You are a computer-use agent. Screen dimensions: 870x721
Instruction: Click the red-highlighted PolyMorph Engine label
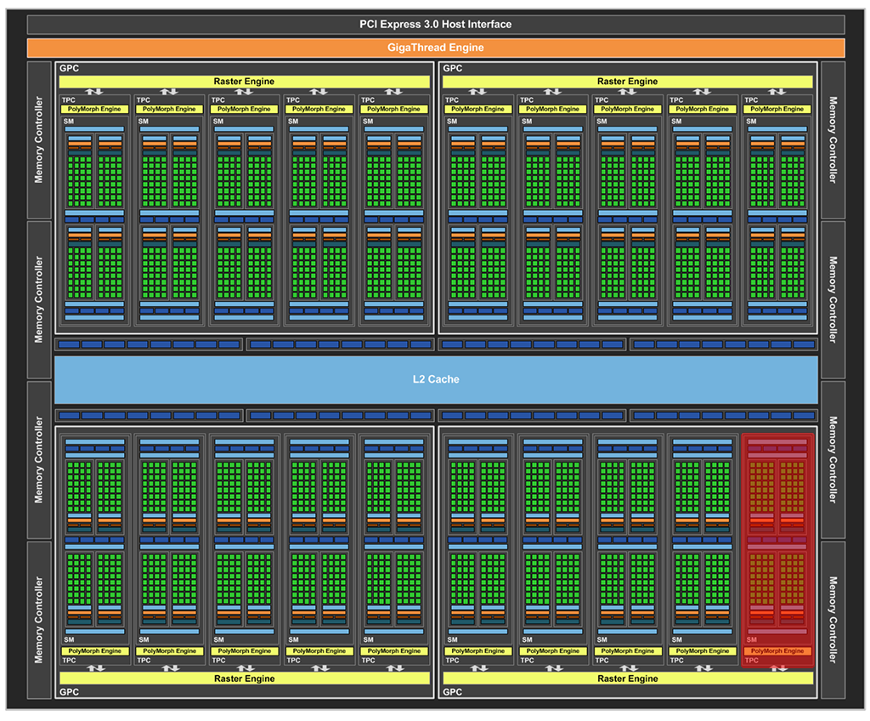777,650
